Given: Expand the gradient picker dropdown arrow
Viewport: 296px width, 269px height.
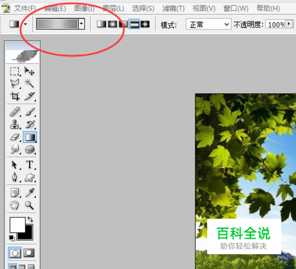Looking at the screenshot, I should (82, 24).
